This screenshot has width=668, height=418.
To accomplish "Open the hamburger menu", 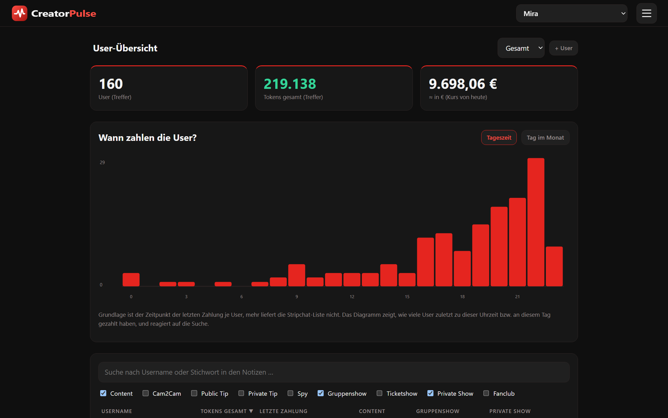I will tap(646, 13).
